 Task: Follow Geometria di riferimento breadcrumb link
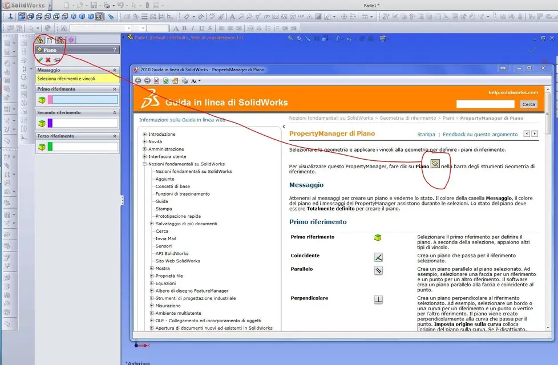407,118
